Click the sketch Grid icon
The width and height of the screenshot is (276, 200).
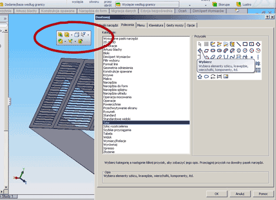point(206,44)
